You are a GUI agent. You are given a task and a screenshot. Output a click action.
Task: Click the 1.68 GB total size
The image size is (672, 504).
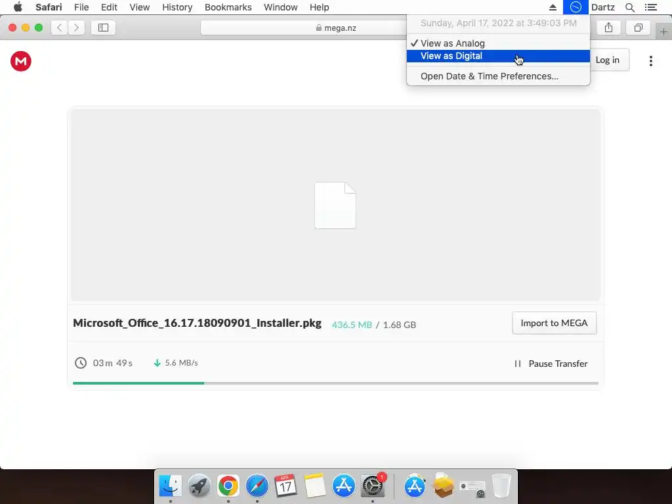point(400,325)
